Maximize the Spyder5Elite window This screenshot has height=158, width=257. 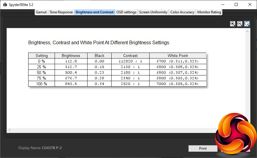(x=236, y=4)
